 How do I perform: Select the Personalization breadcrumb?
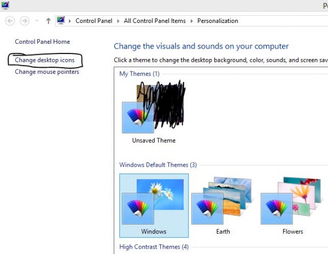click(218, 21)
